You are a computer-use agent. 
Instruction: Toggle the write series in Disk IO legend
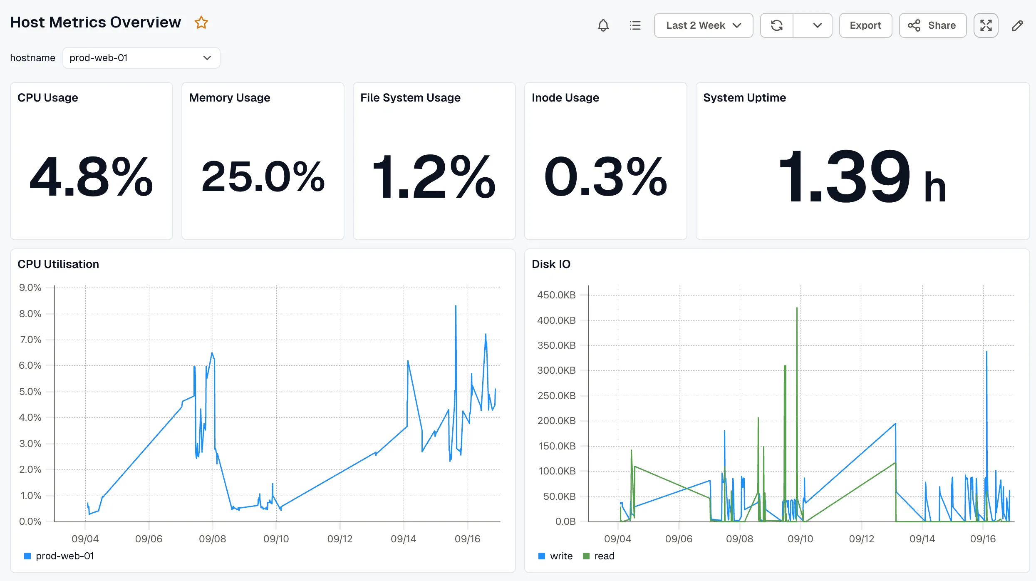point(555,556)
